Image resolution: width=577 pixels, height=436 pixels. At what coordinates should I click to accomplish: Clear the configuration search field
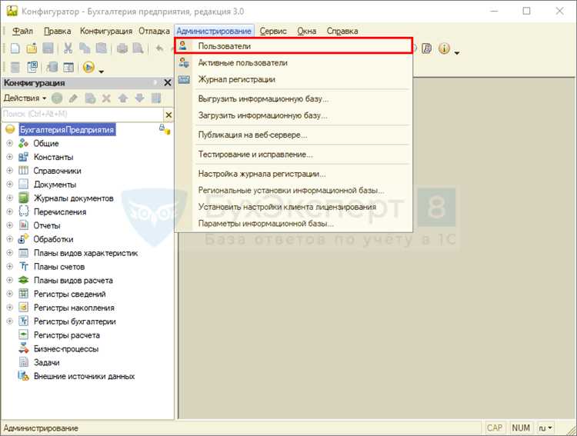pyautogui.click(x=167, y=113)
